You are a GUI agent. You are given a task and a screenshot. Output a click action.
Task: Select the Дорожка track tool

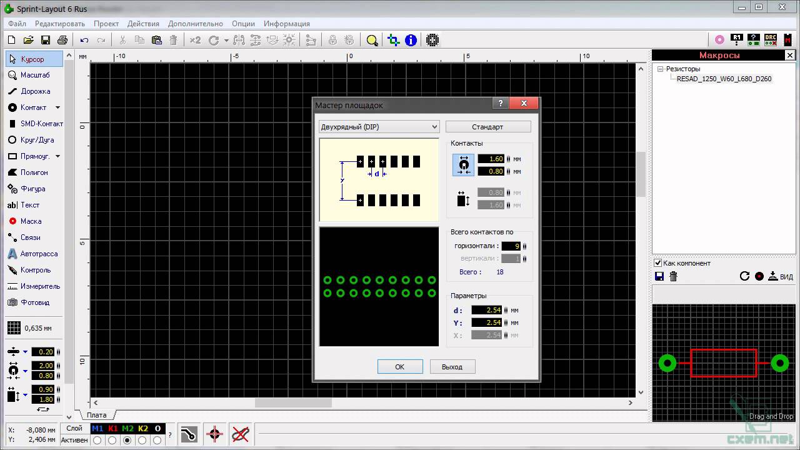pos(34,91)
